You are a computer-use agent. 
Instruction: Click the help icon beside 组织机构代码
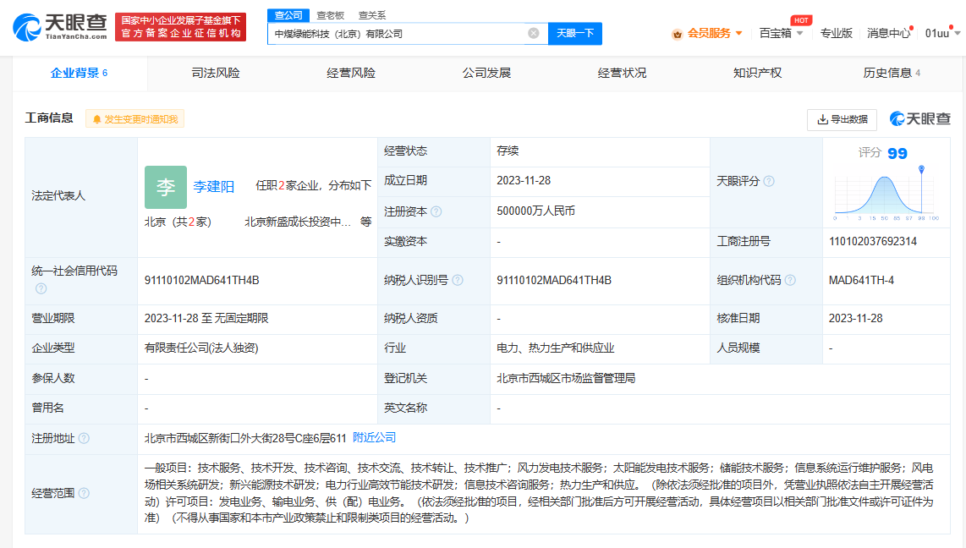point(789,280)
